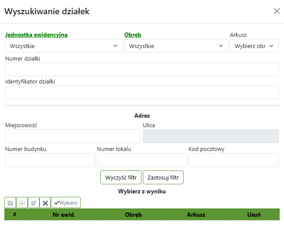Screen dimensions: 284x231
Task: Click the grid icon with small x
Action: click(x=33, y=202)
